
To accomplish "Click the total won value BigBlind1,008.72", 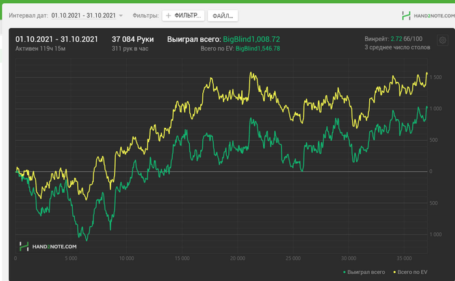I will click(x=252, y=39).
